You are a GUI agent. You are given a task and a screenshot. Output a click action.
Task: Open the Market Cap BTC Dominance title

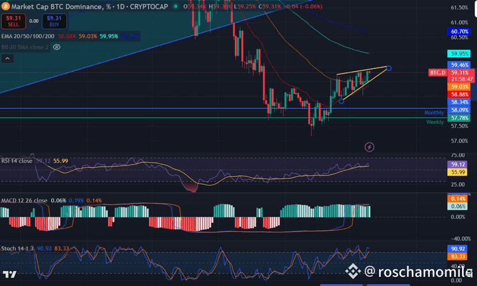click(89, 6)
